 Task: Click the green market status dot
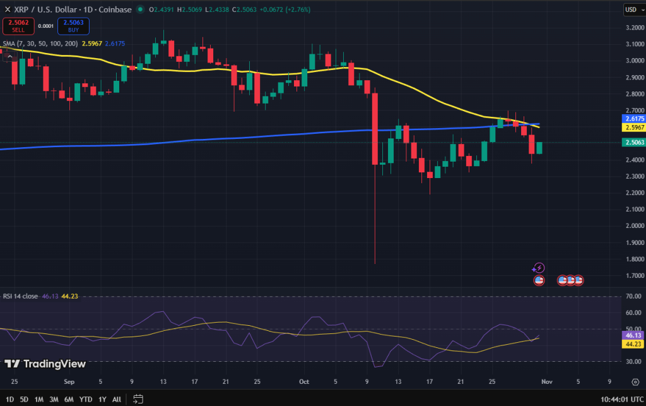140,9
